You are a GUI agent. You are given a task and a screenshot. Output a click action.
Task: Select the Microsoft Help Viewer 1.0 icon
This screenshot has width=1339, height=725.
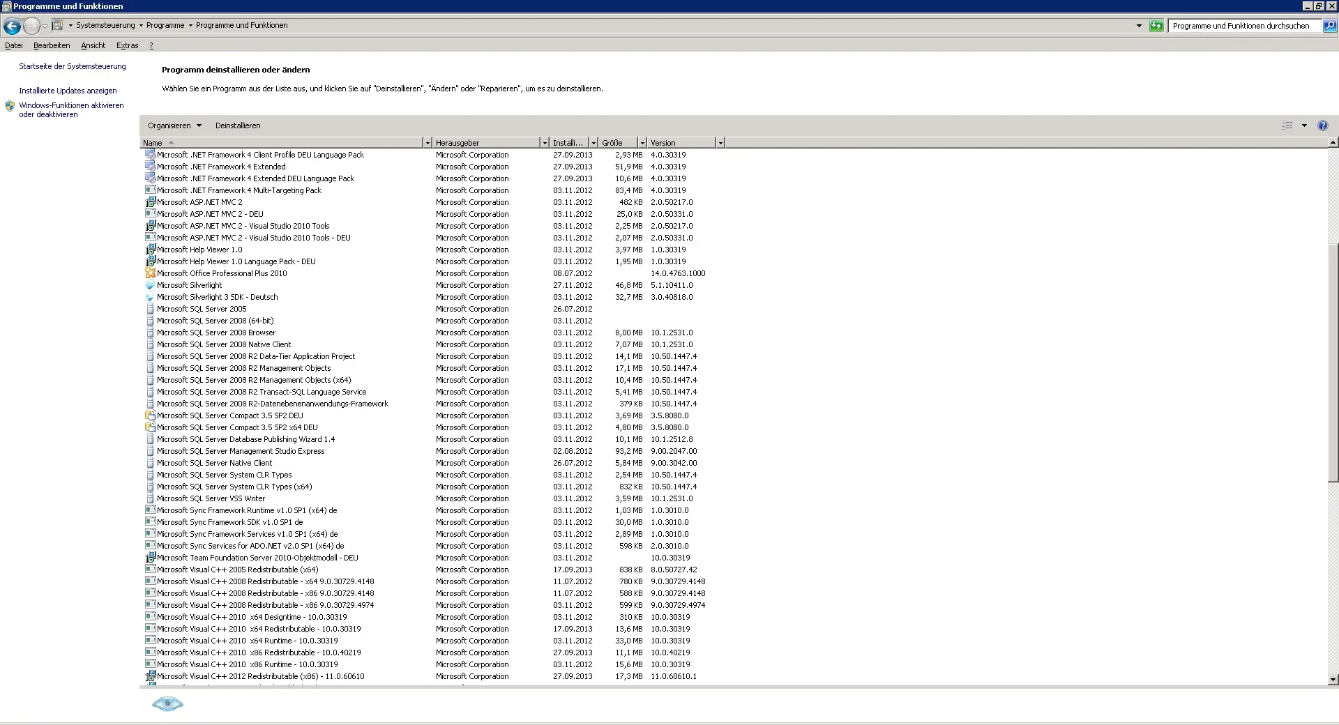(x=150, y=250)
